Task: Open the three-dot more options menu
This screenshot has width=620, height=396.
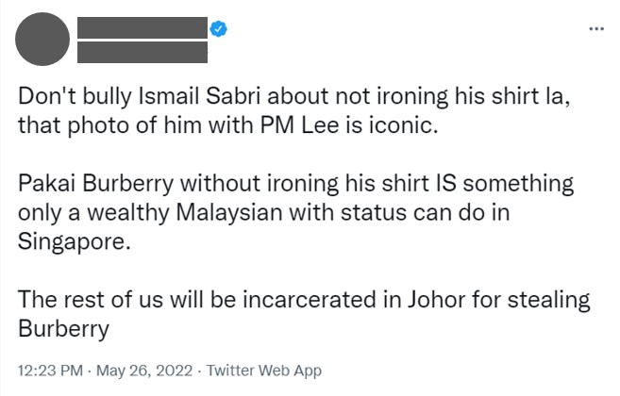Action: pyautogui.click(x=595, y=30)
